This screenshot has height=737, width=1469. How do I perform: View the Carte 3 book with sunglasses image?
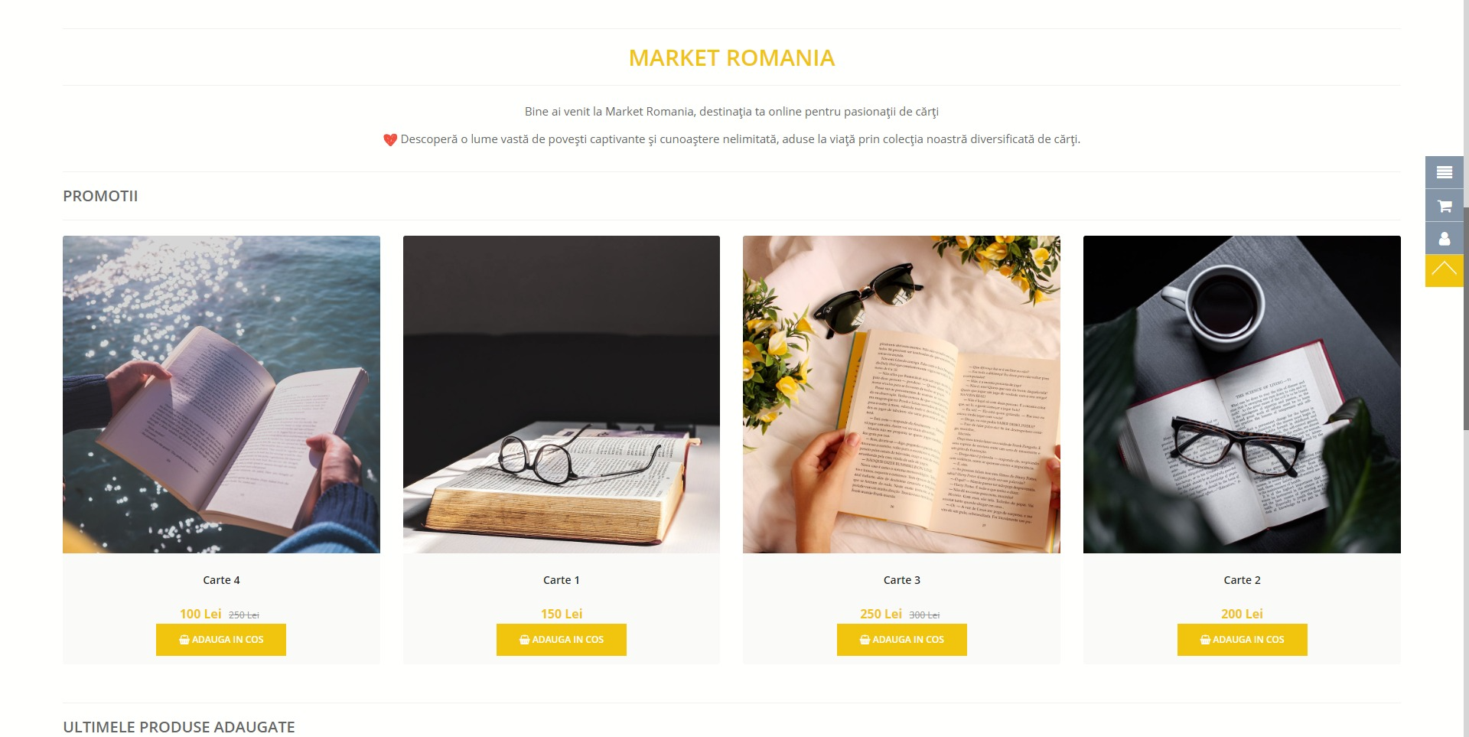[x=901, y=394]
